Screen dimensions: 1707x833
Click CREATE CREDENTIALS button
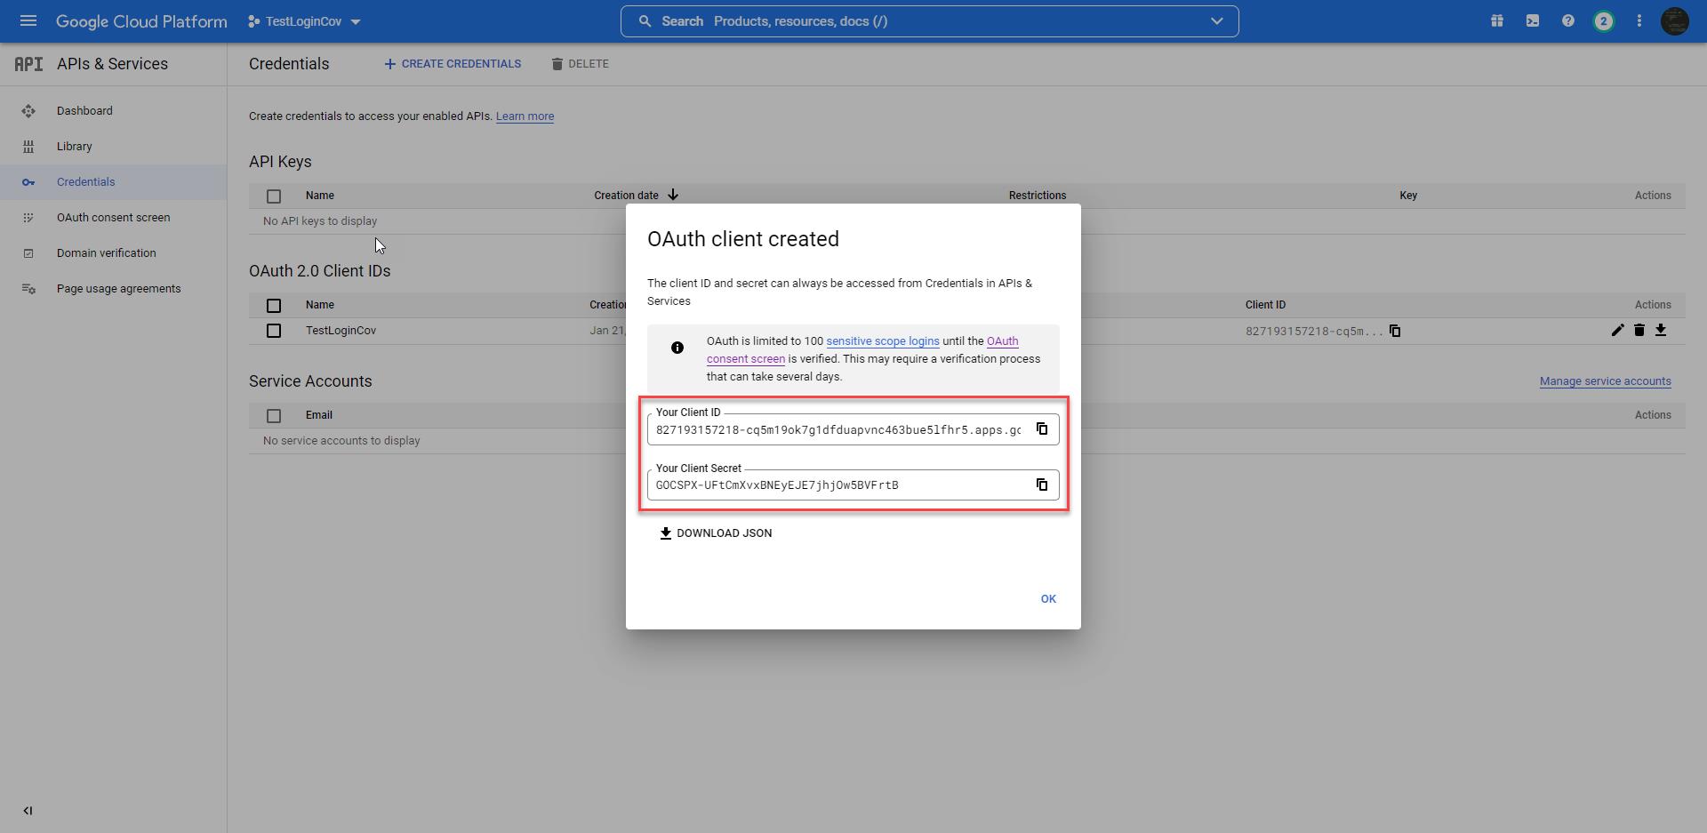pos(453,64)
